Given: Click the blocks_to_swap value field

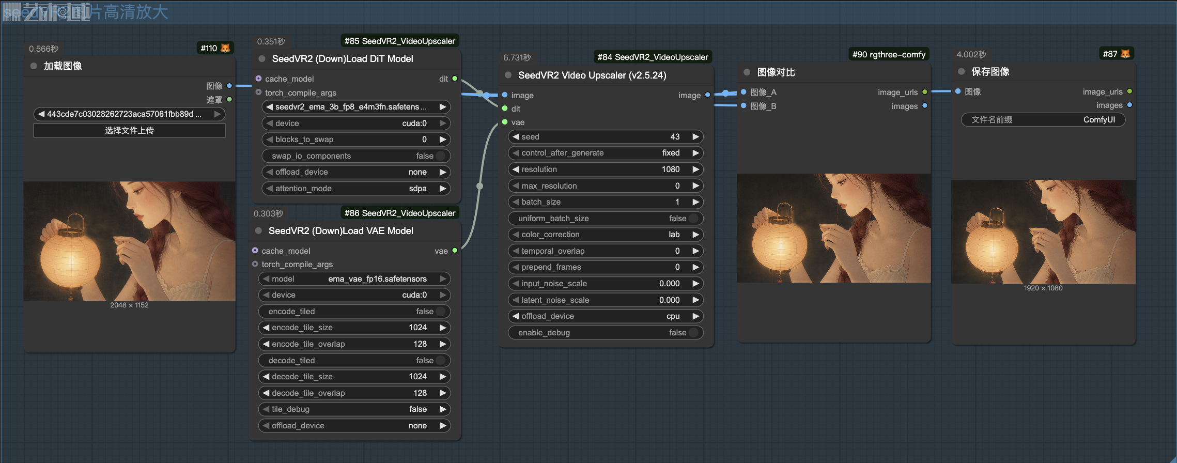Looking at the screenshot, I should 356,140.
